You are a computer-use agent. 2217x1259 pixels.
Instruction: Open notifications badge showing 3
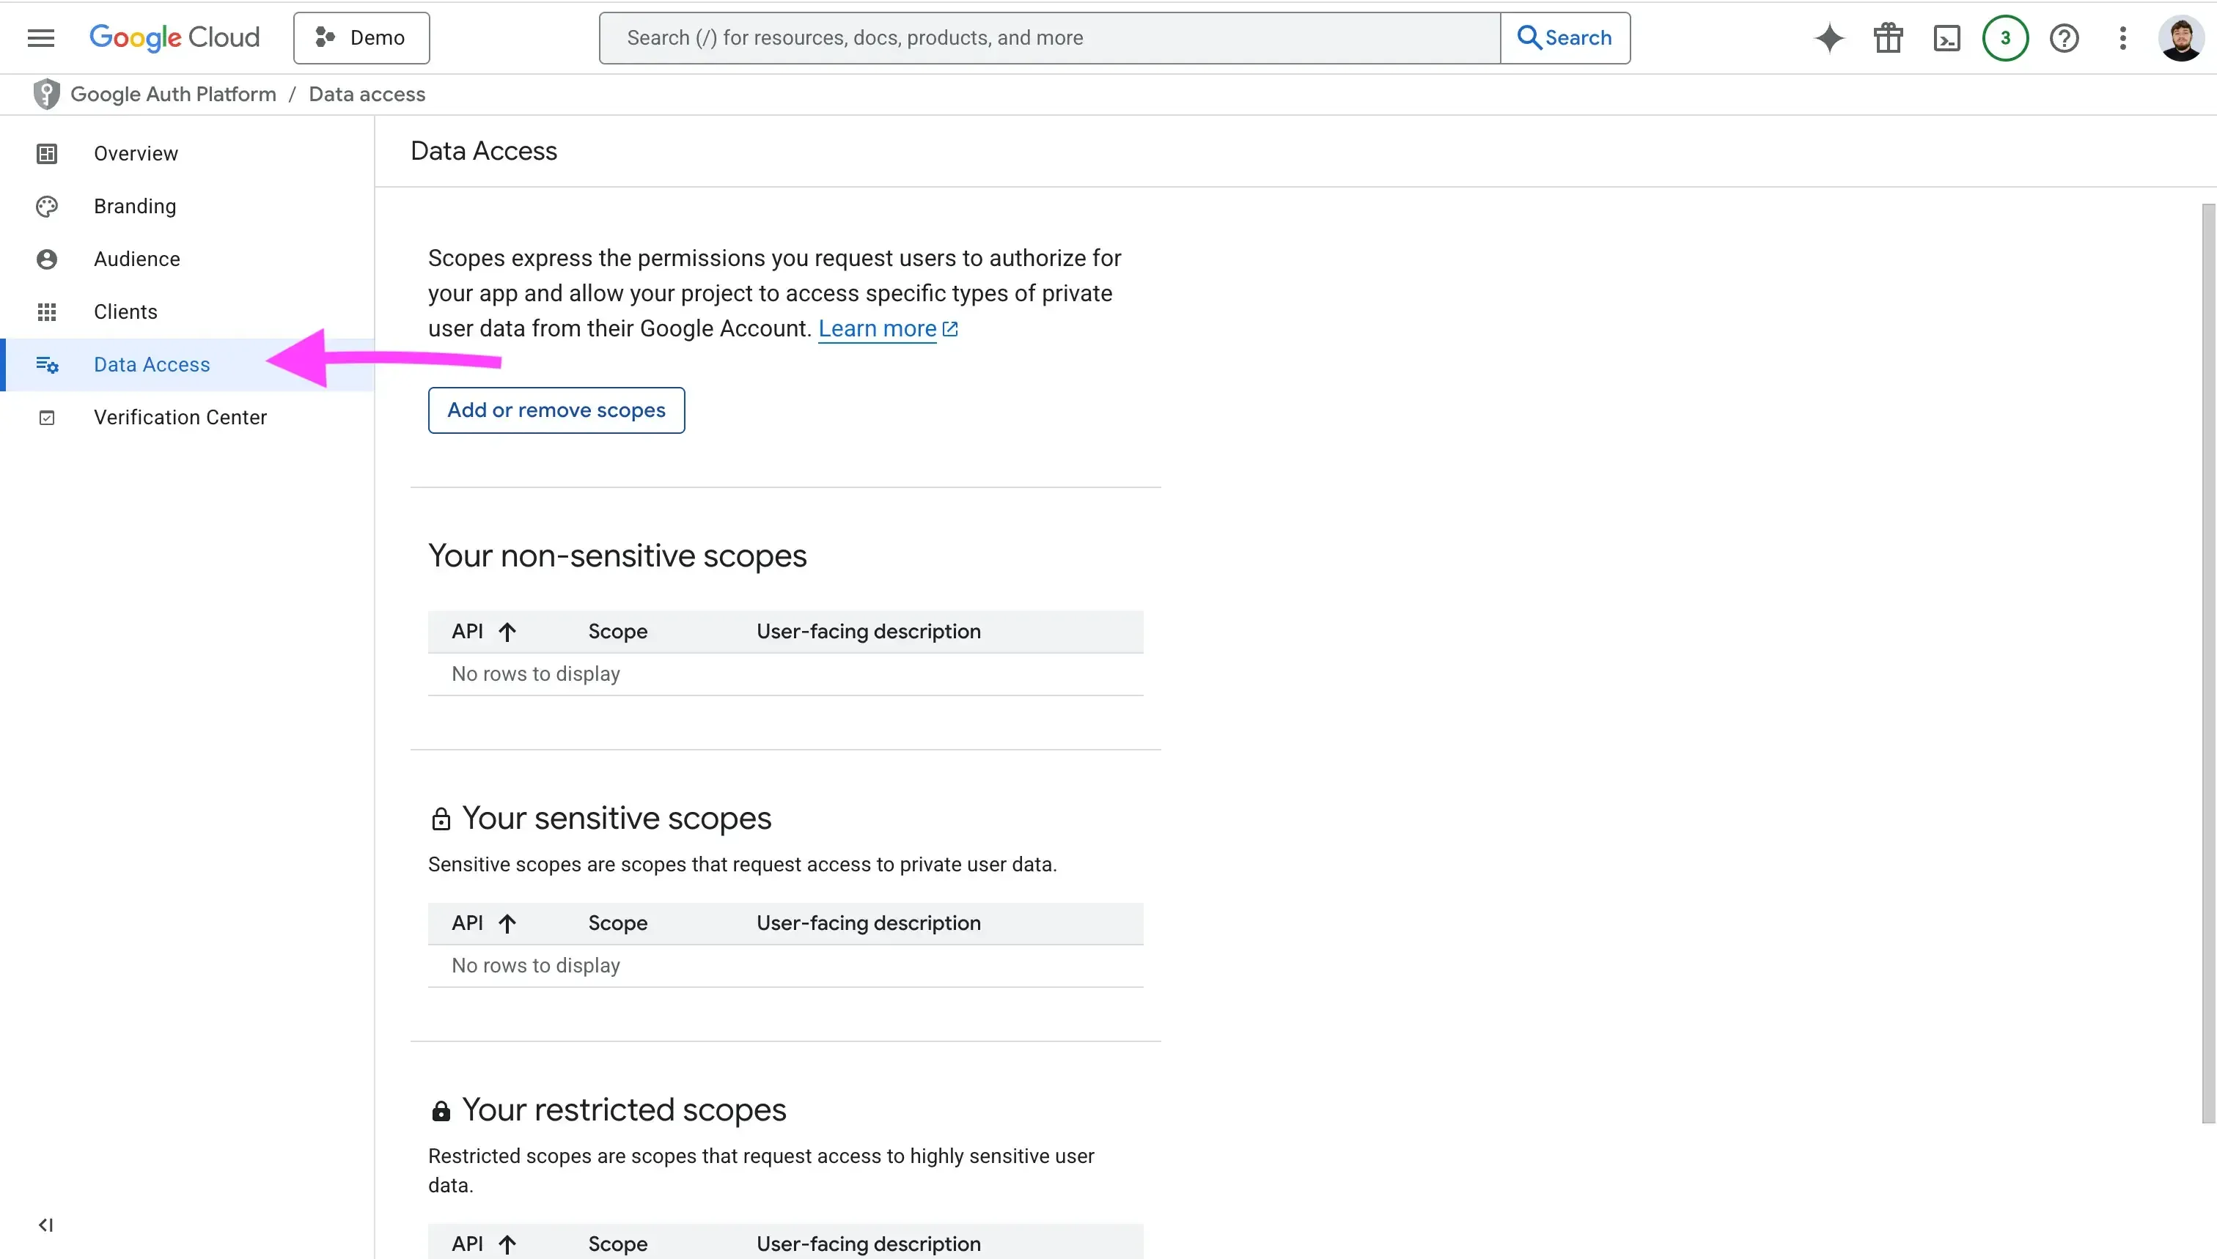(x=2005, y=38)
